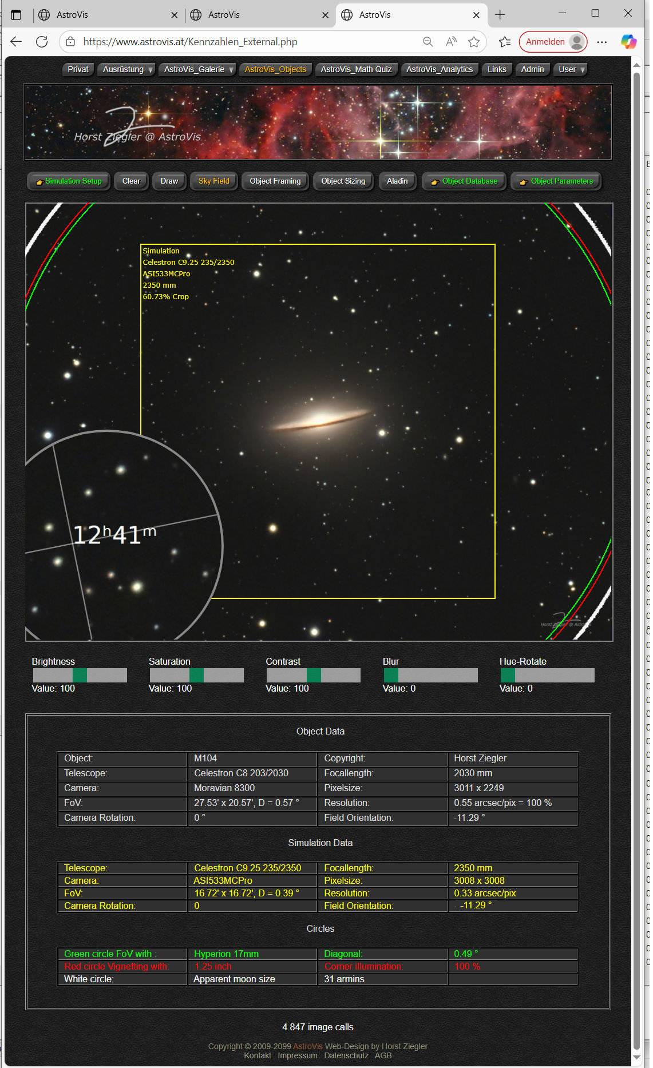
Task: Click the browser back arrow
Action: click(16, 42)
